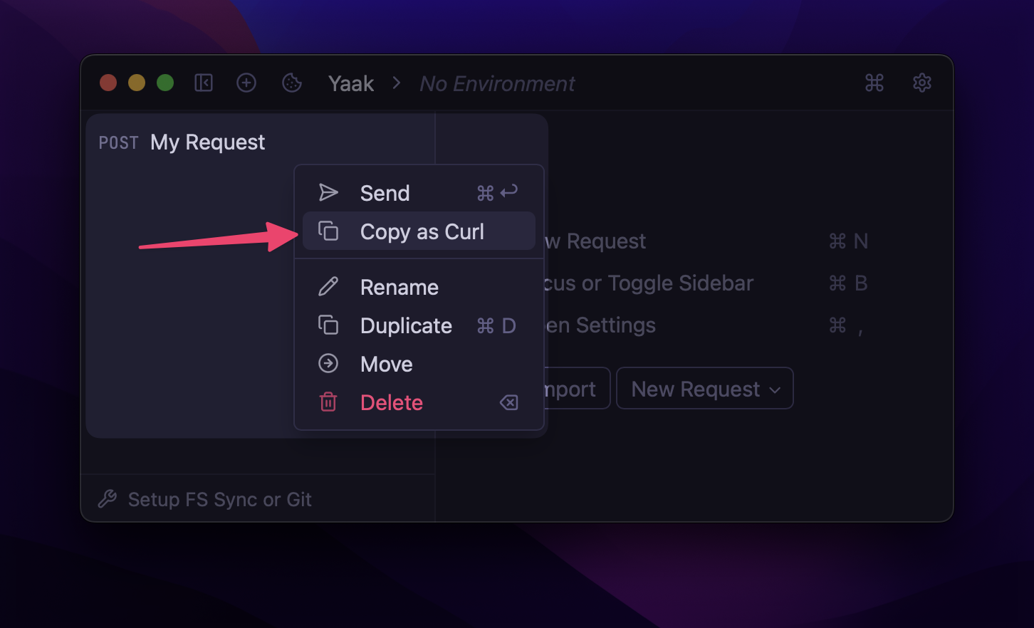The image size is (1034, 628).
Task: Select Copy as Curl from the menu
Action: 422,231
